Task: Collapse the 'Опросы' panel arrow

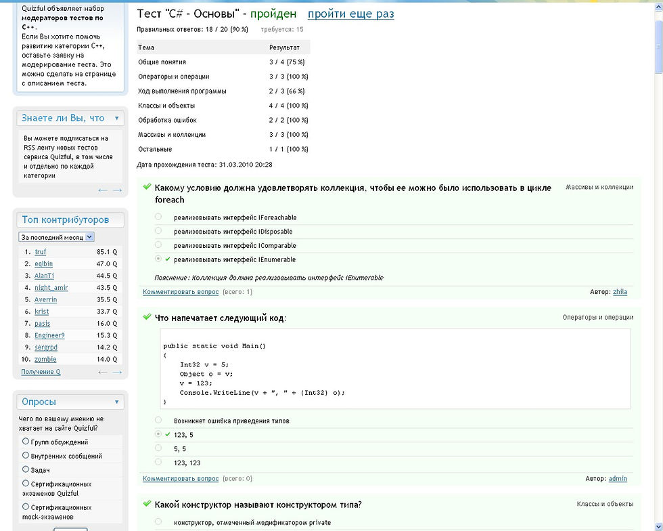Action: point(116,402)
